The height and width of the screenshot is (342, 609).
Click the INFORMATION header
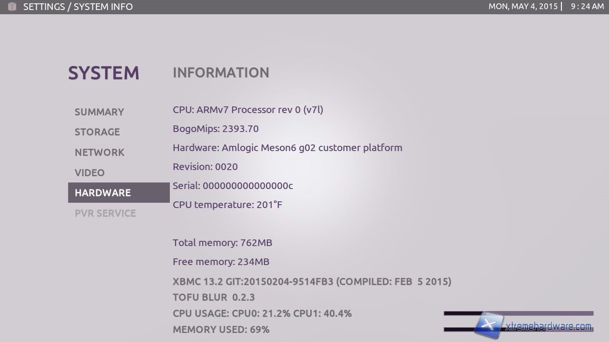pos(221,73)
